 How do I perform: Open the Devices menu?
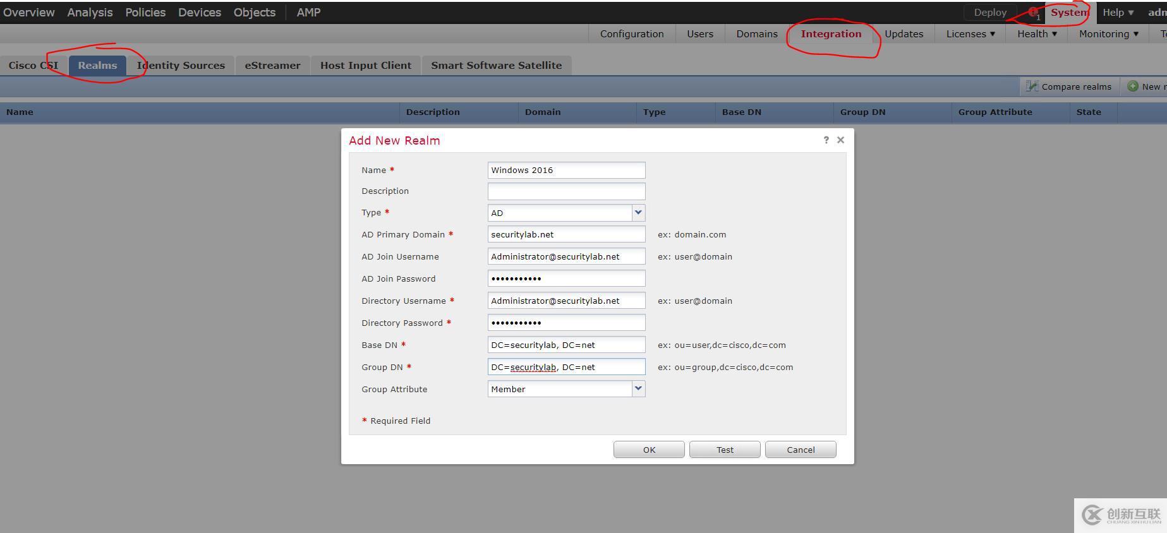click(x=200, y=13)
